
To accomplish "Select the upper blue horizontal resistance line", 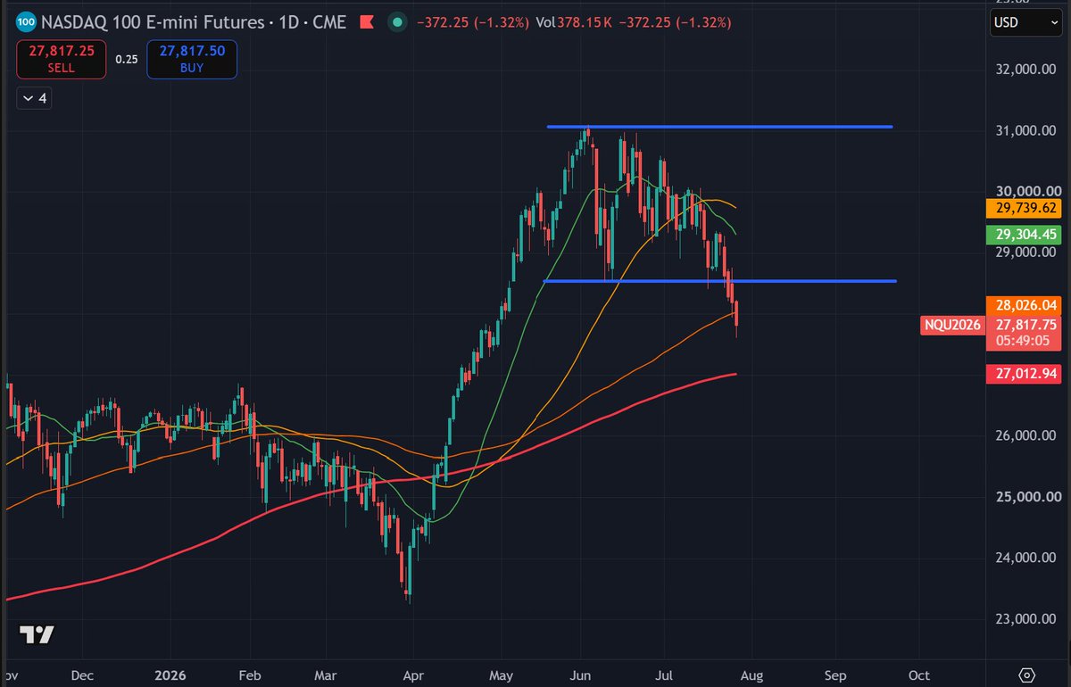I will 719,127.
